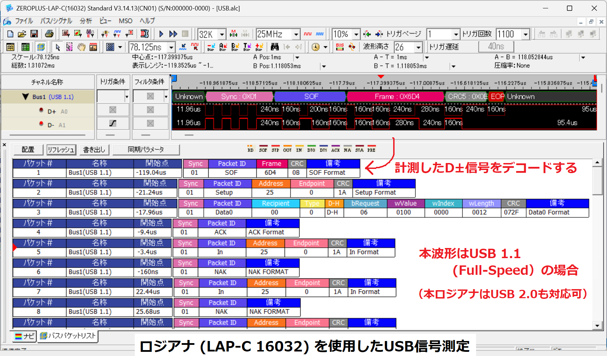Click the packet list scrollbar down arrow
The width and height of the screenshot is (607, 356).
click(597, 326)
